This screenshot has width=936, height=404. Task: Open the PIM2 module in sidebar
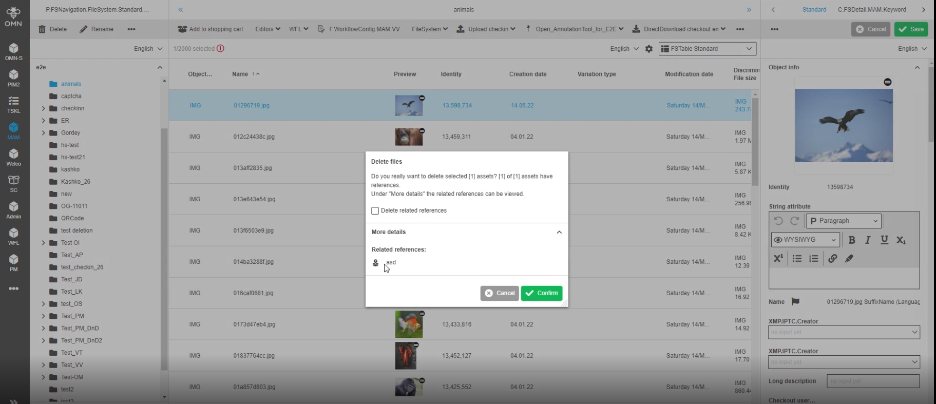tap(13, 78)
